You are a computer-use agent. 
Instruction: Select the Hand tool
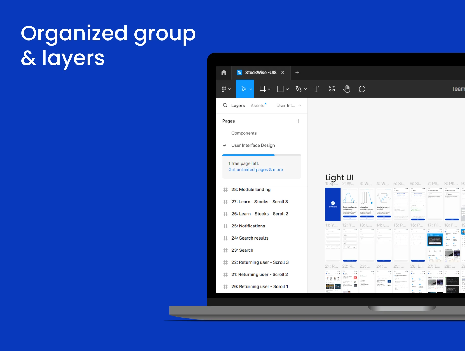[x=347, y=89]
